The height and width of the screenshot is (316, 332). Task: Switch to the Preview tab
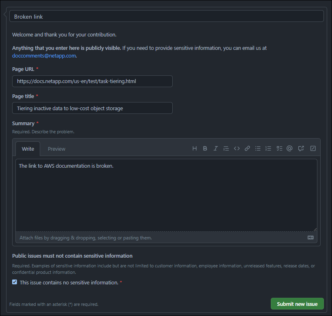(56, 149)
